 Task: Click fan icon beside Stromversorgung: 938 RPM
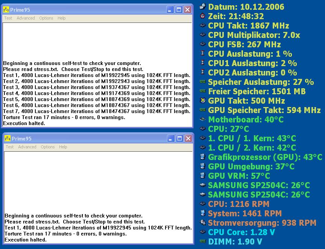pyautogui.click(x=202, y=222)
